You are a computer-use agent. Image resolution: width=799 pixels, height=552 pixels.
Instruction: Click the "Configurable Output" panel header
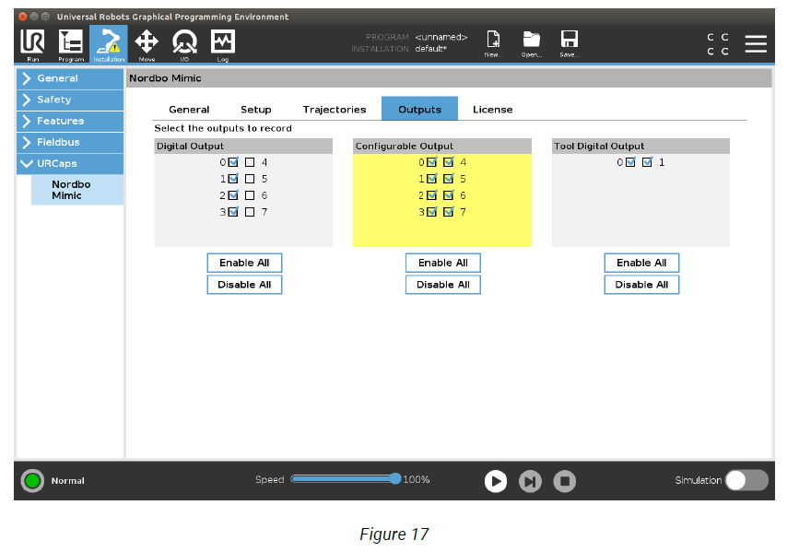click(x=442, y=147)
